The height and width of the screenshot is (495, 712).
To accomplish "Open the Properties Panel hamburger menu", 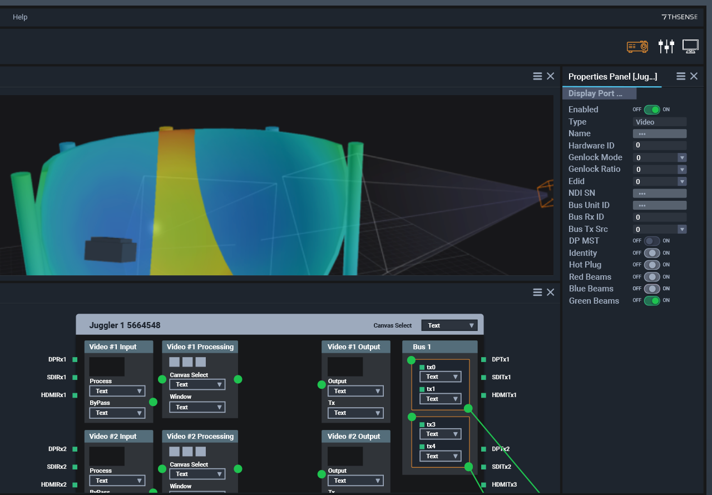I will tap(681, 76).
